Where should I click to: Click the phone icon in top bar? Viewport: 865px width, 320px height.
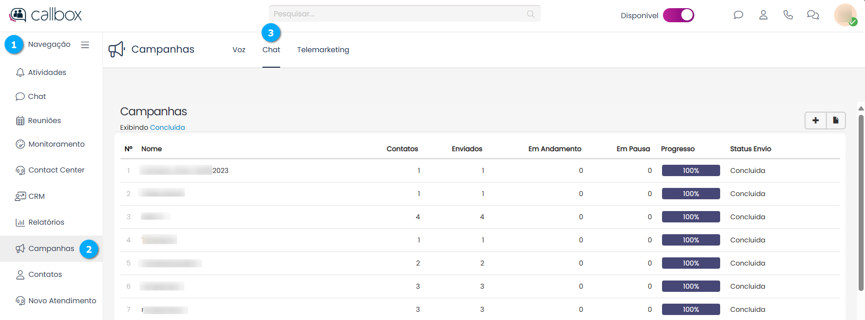(x=788, y=15)
